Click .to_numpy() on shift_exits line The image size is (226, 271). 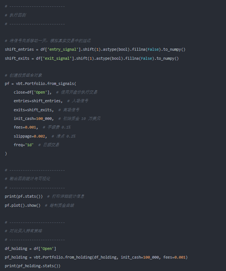pos(167,58)
